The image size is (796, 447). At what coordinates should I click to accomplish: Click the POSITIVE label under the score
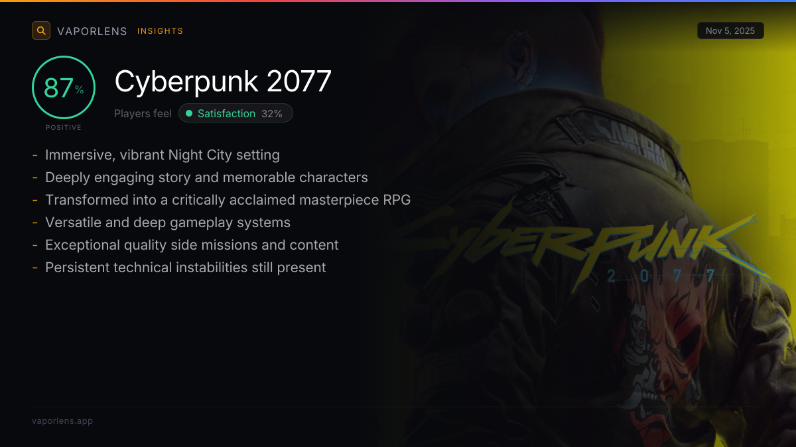(x=64, y=127)
